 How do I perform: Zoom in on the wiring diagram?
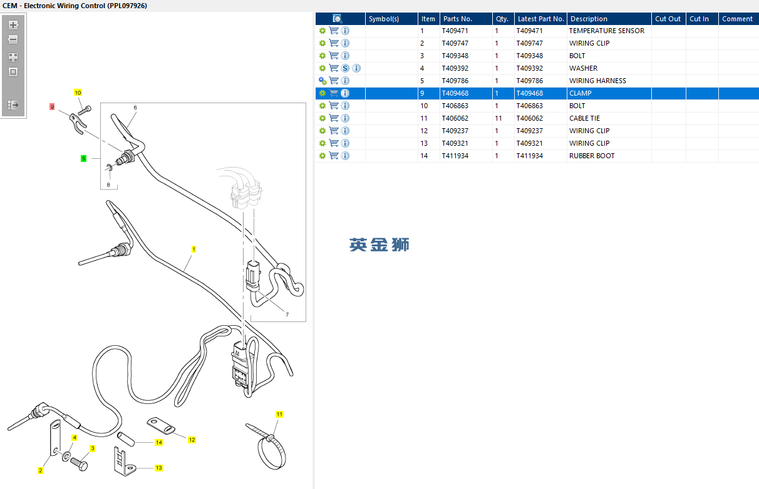(x=13, y=25)
